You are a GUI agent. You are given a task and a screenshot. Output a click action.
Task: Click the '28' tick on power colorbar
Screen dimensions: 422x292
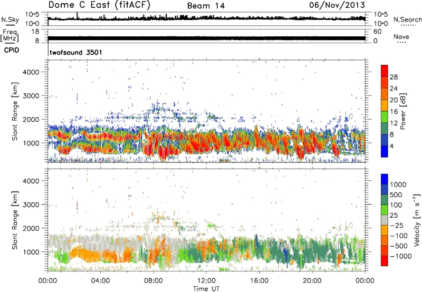click(394, 77)
